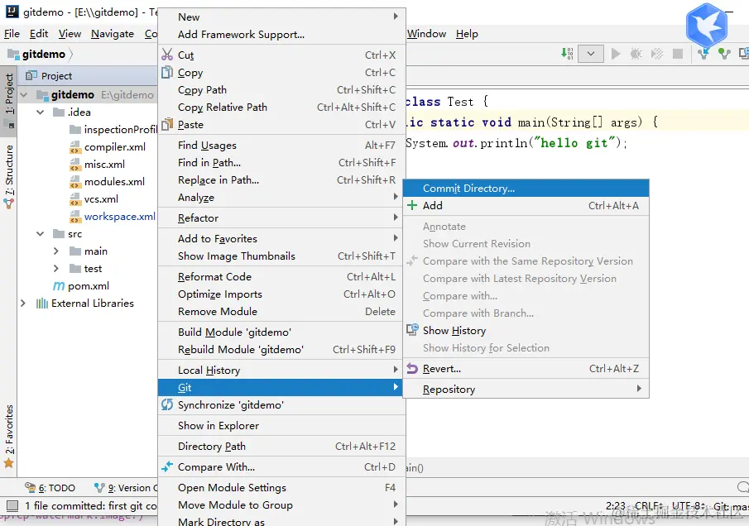Click the Stop square icon
749x526 pixels.
coord(677,54)
